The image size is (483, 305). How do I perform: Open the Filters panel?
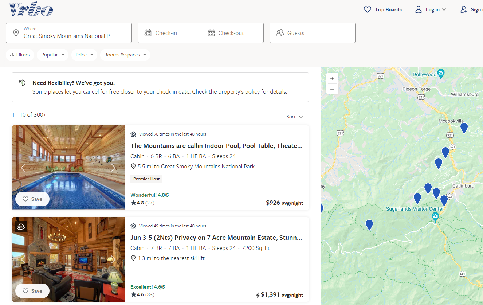pyautogui.click(x=20, y=55)
